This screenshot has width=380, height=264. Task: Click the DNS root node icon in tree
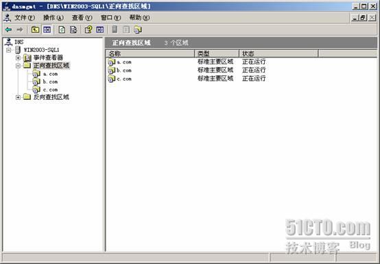pyautogui.click(x=8, y=42)
